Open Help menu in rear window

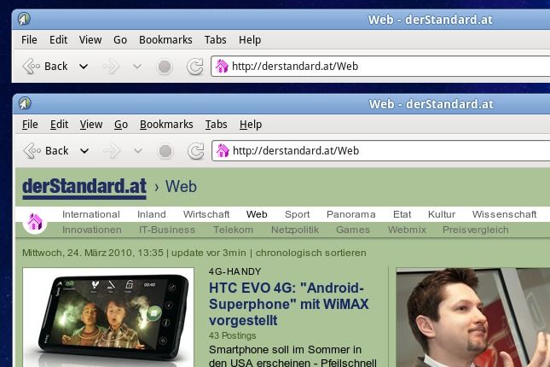(250, 40)
